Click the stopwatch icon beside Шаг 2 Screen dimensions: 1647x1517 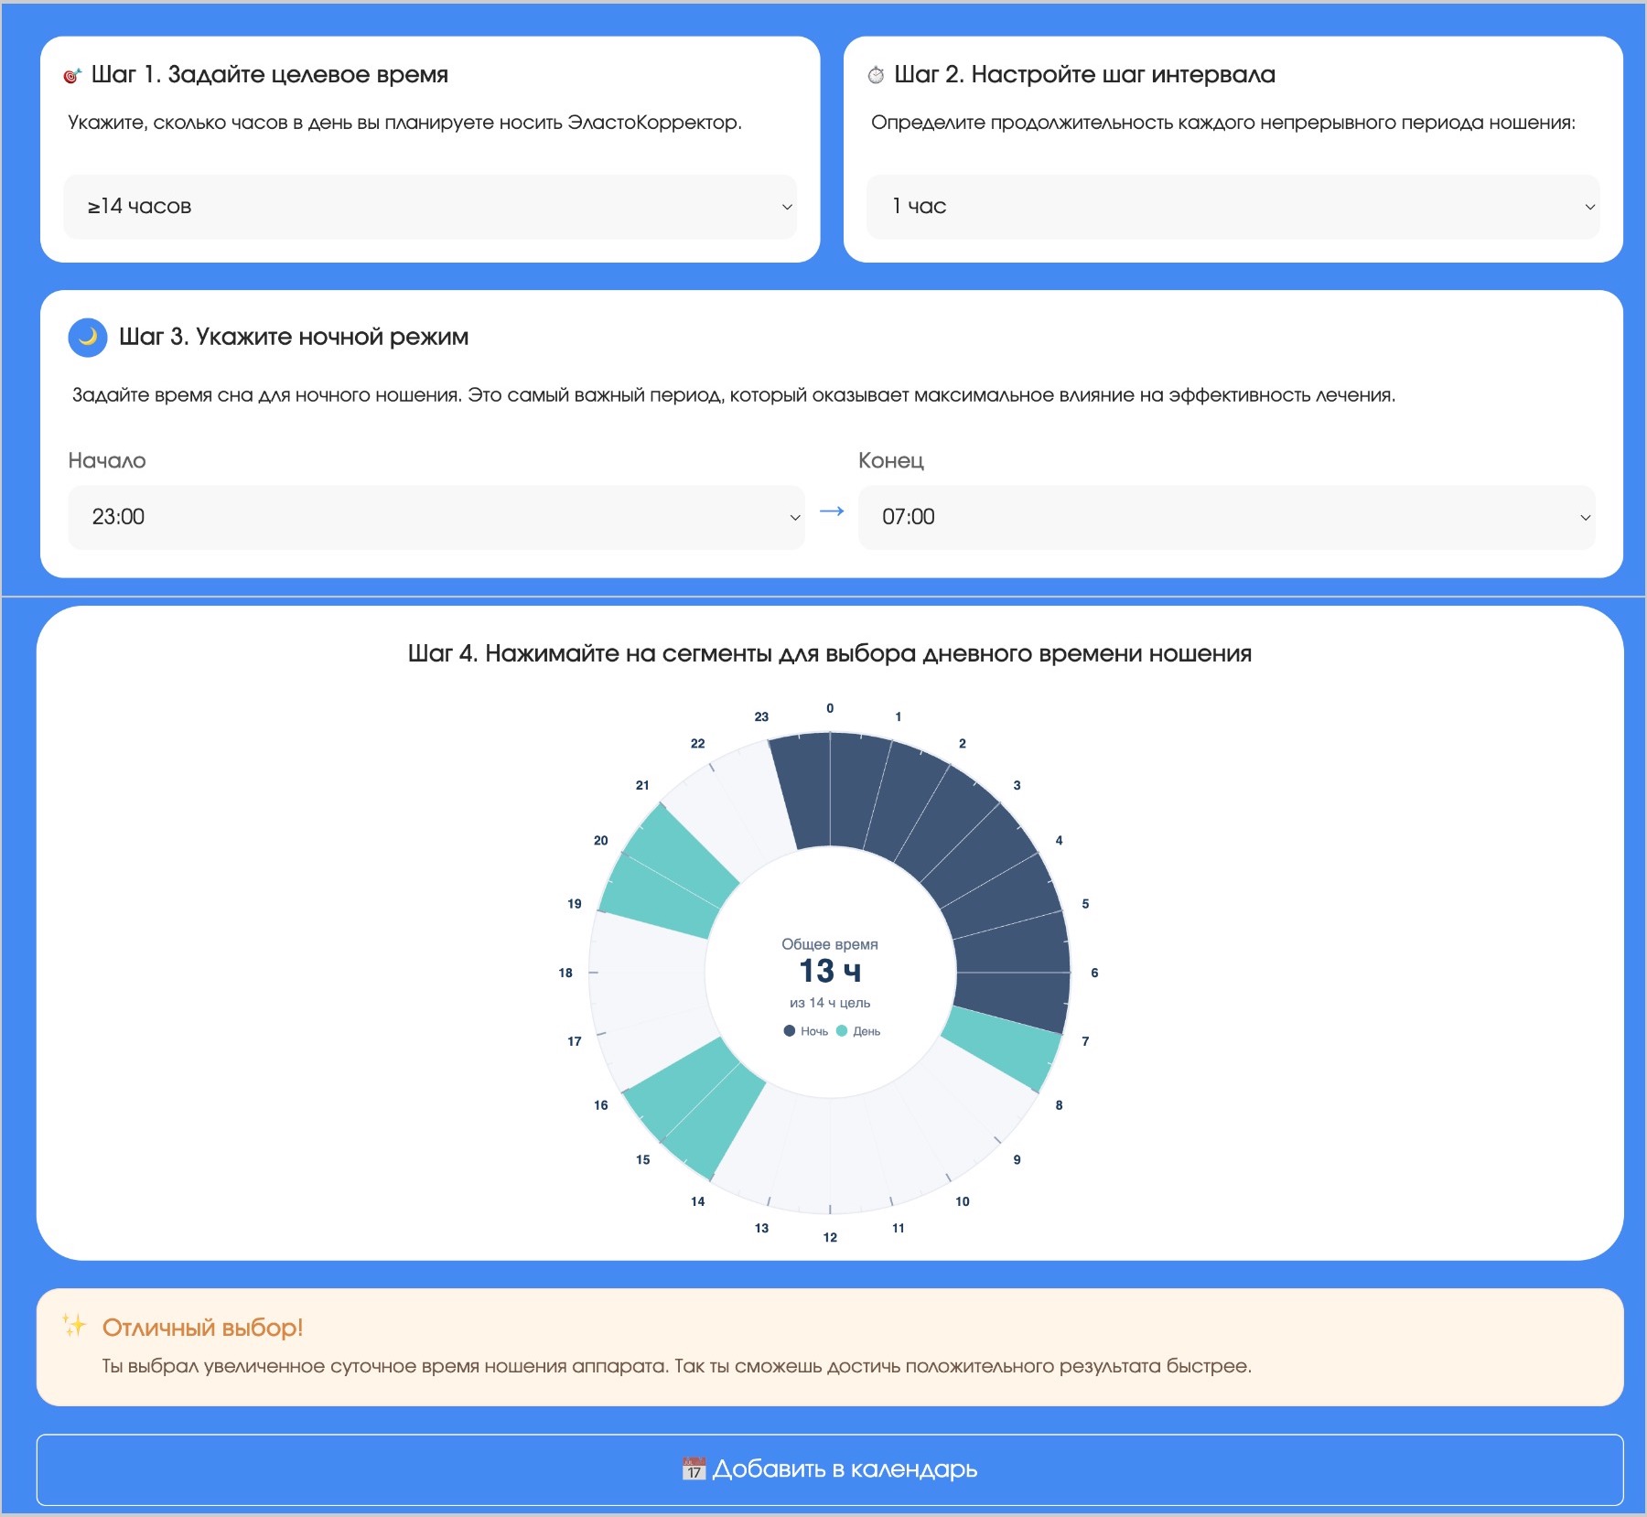pyautogui.click(x=876, y=75)
